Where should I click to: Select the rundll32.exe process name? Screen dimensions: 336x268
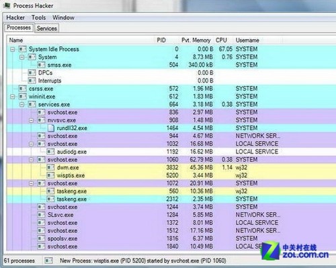coord(72,128)
